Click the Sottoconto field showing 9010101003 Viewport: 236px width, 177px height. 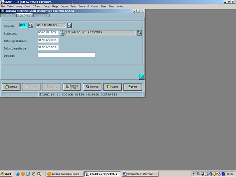[x=48, y=33]
